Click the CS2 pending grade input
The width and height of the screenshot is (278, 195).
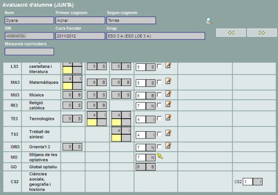point(248,182)
